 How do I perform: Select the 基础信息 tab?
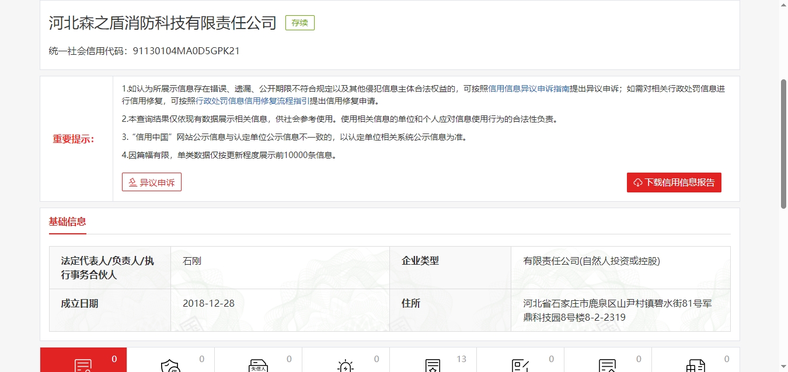68,222
